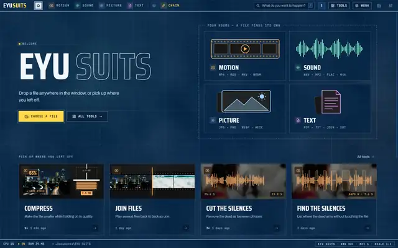Click the '1 day ago' text on the Join Files card
Image resolution: width=398 pixels, height=248 pixels.
tap(123, 228)
